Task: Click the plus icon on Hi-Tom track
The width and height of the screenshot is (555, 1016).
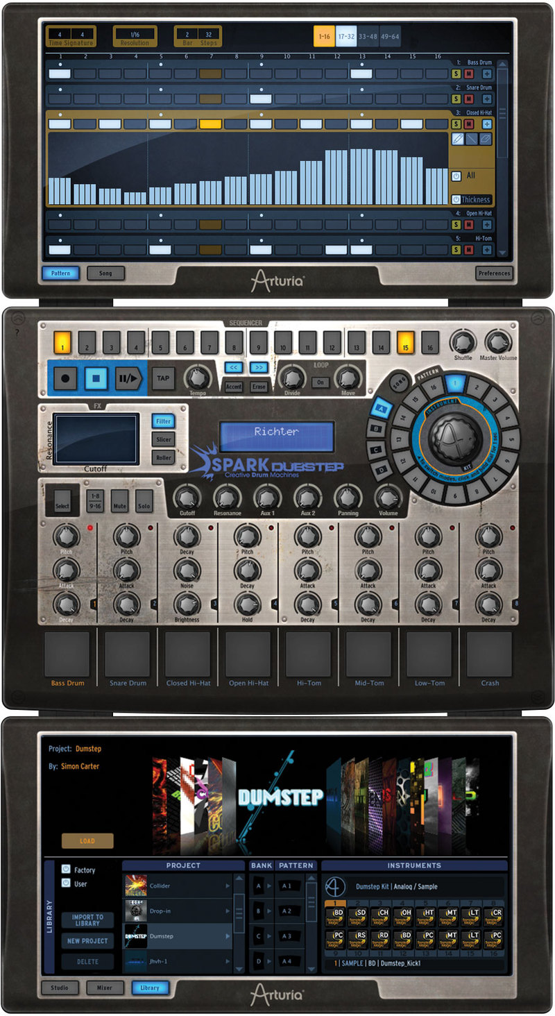Action: click(487, 249)
